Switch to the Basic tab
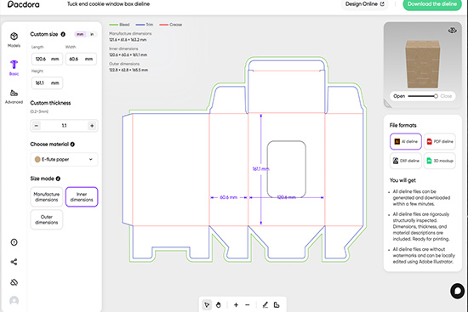Viewport: 468px width, 312px height. (x=14, y=68)
